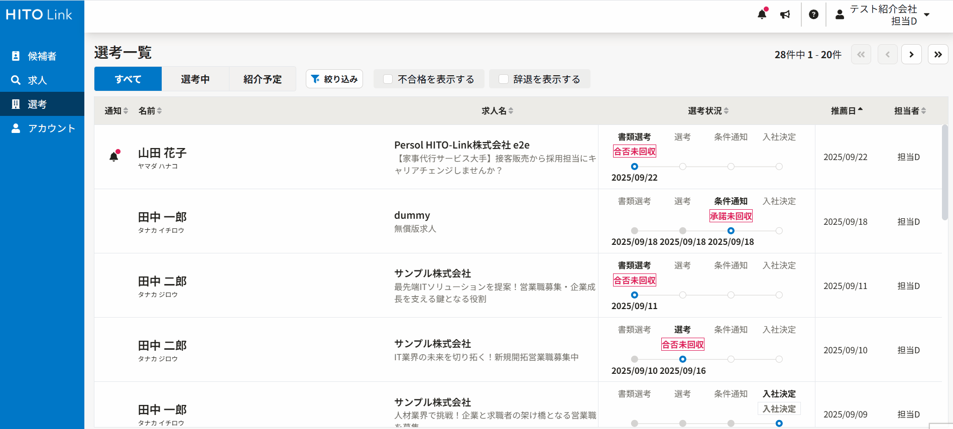The width and height of the screenshot is (953, 429).
Task: Go to next page arrow
Action: pos(911,54)
